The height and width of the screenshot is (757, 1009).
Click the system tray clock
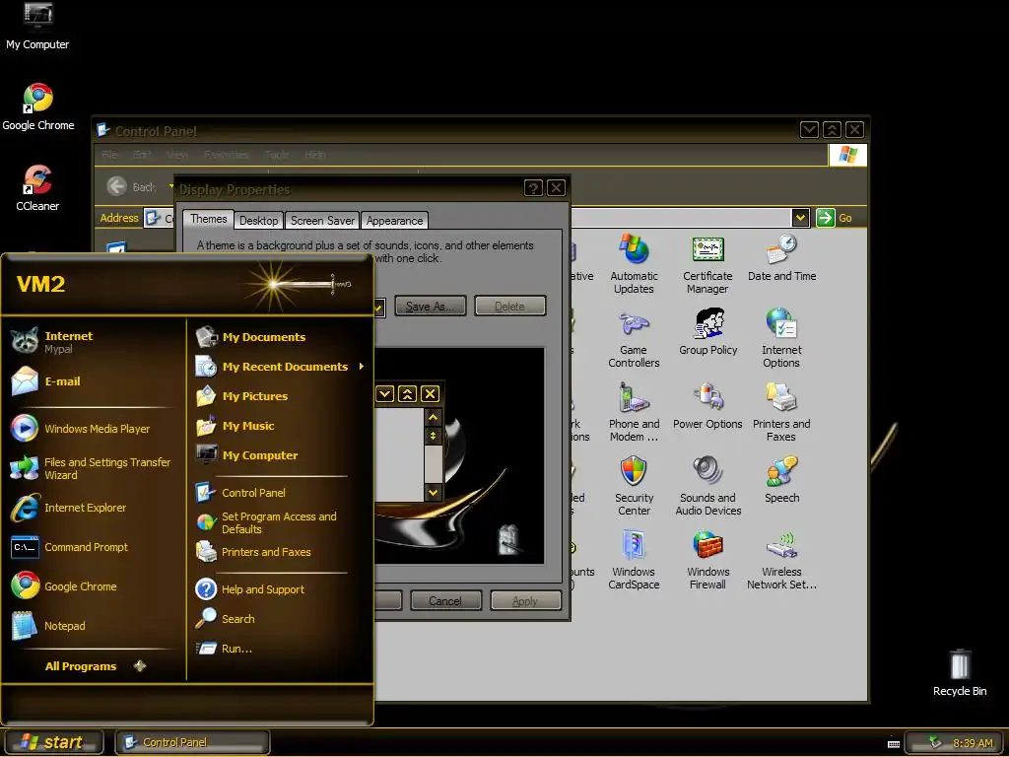[973, 743]
